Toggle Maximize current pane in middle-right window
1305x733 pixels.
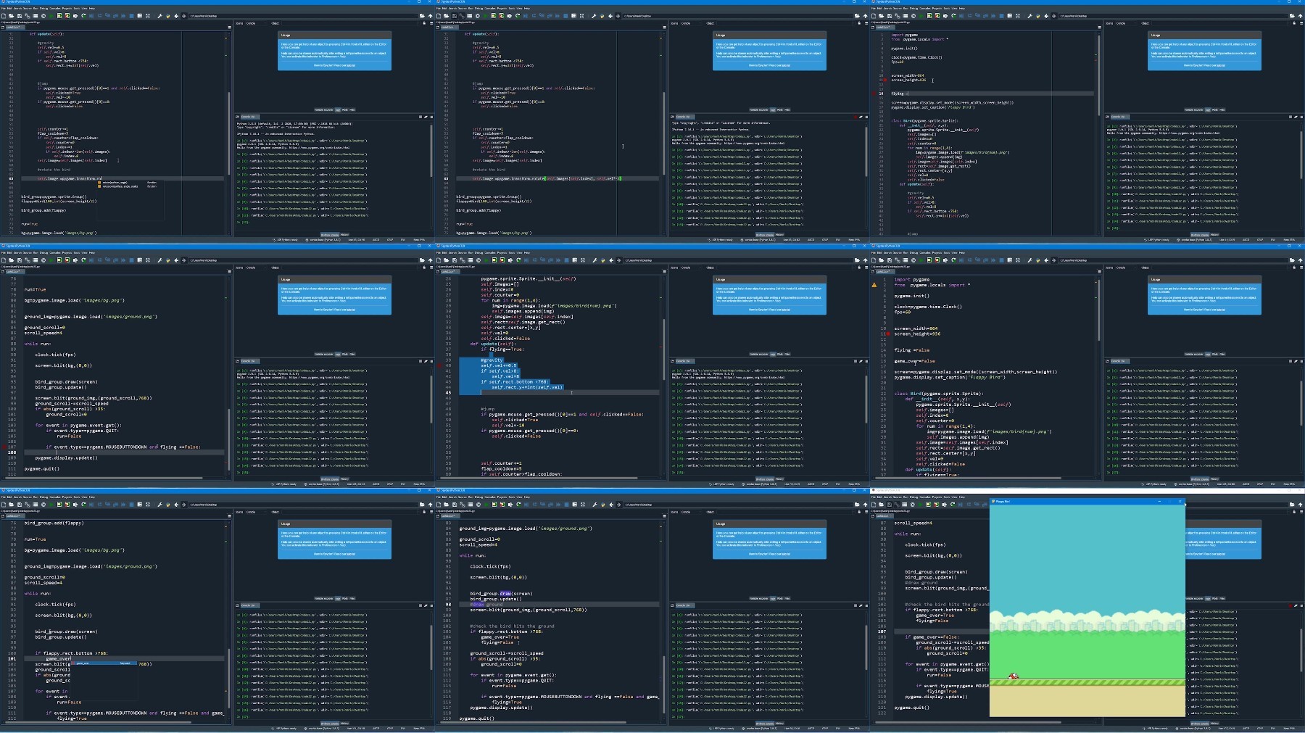click(1010, 260)
